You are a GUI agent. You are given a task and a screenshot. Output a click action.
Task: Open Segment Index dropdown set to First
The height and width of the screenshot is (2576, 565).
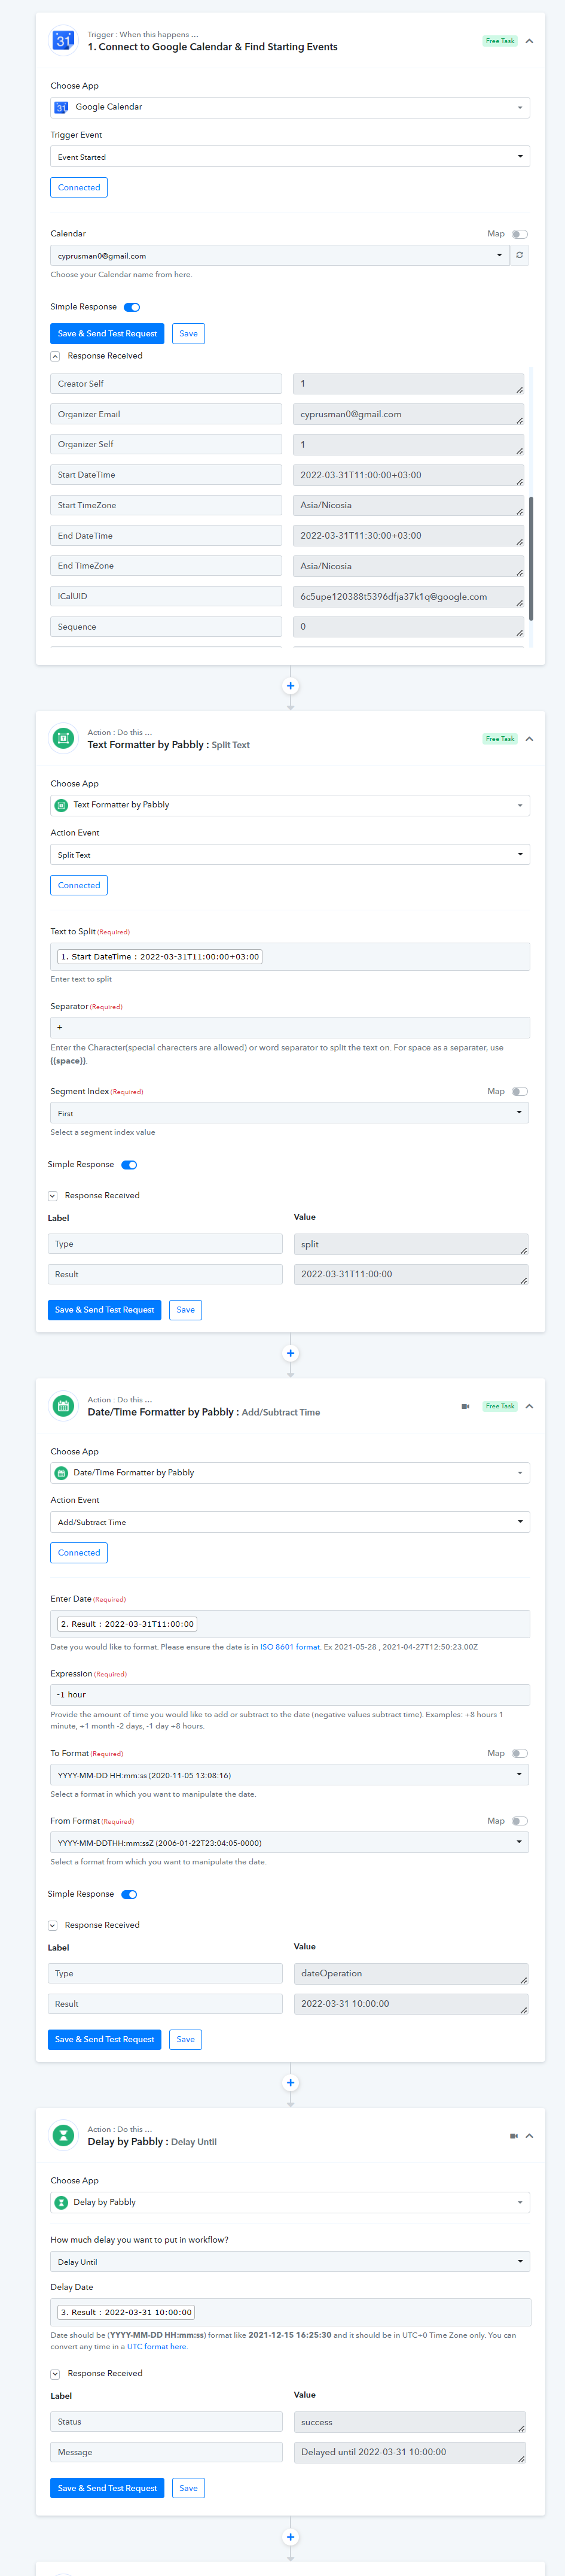click(289, 1113)
